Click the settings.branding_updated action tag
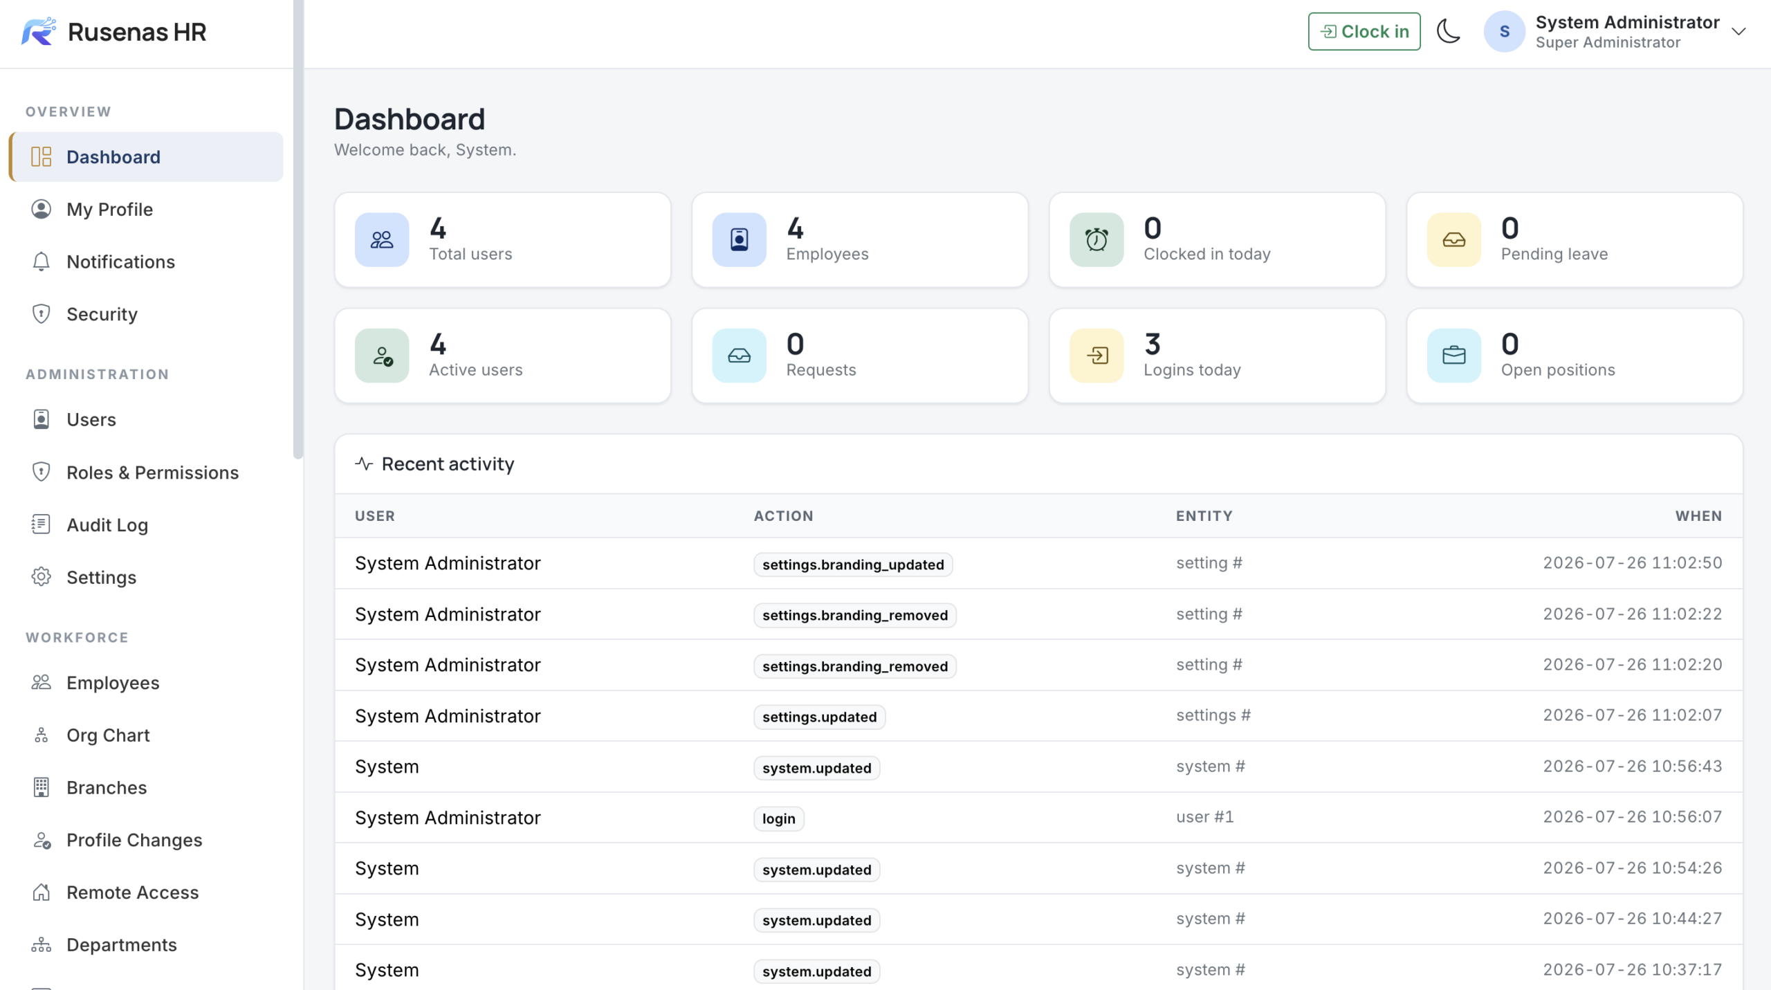Viewport: 1771px width, 990px height. (x=853, y=565)
